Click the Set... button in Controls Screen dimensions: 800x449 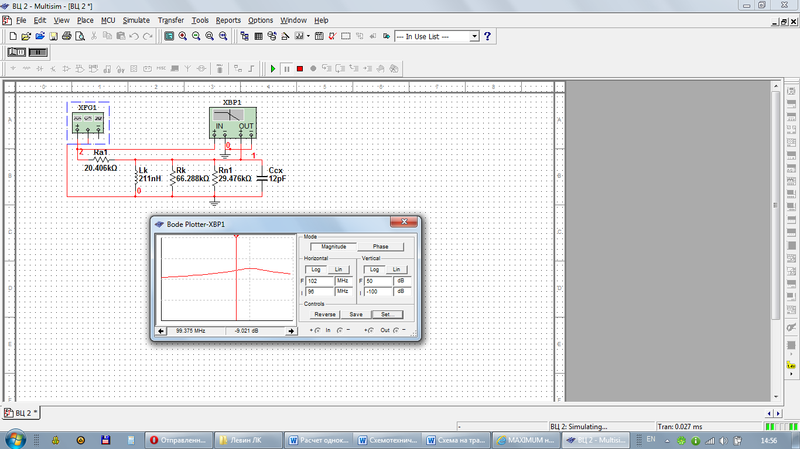click(388, 315)
